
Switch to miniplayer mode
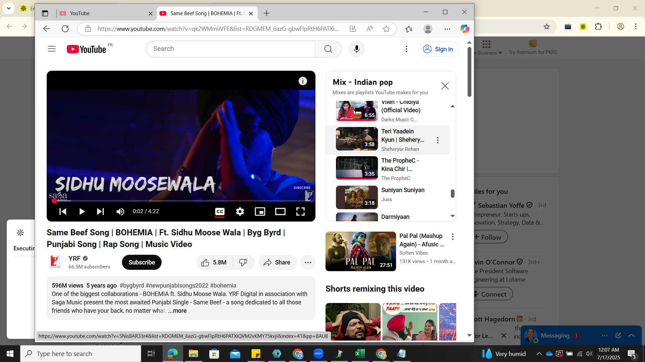point(260,212)
